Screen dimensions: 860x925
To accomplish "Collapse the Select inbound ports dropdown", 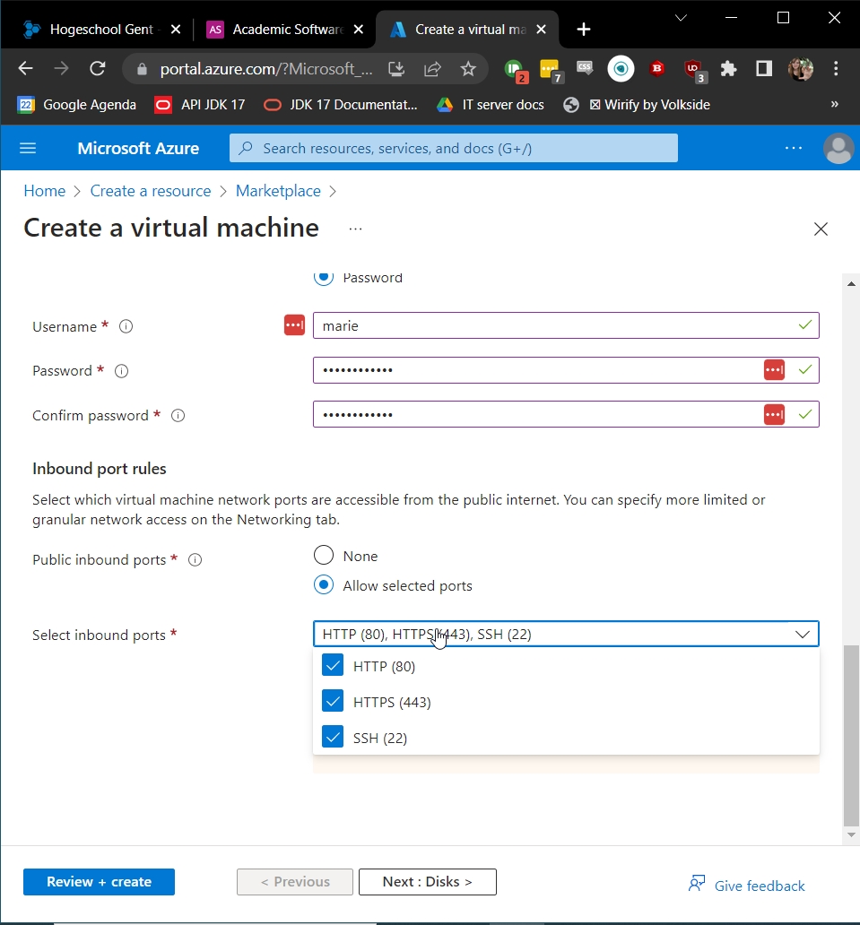I will point(802,635).
